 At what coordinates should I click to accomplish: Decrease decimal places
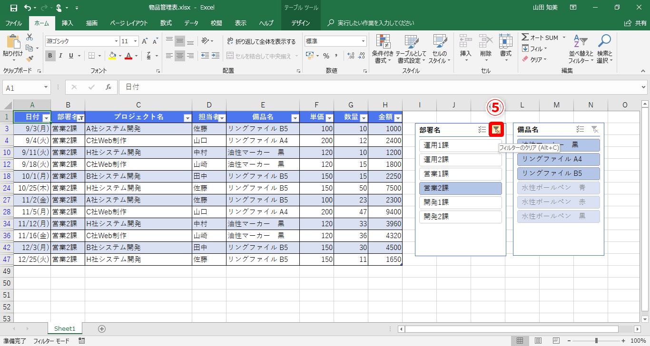361,56
